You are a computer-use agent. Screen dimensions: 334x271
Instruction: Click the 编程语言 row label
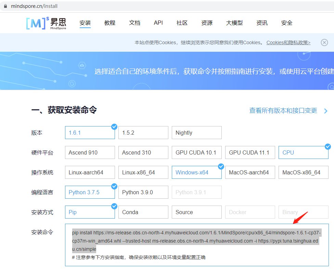[x=42, y=192]
